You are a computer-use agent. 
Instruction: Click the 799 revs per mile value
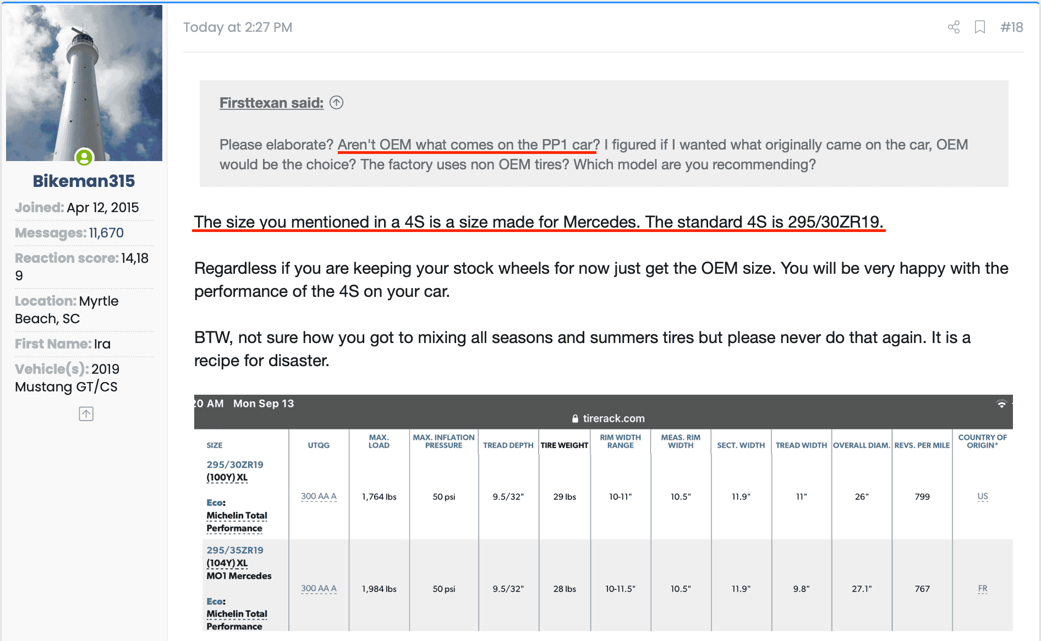[922, 496]
